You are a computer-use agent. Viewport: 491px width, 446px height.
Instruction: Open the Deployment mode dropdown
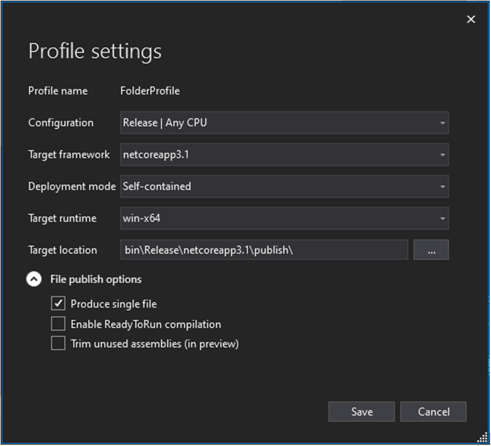coord(284,186)
